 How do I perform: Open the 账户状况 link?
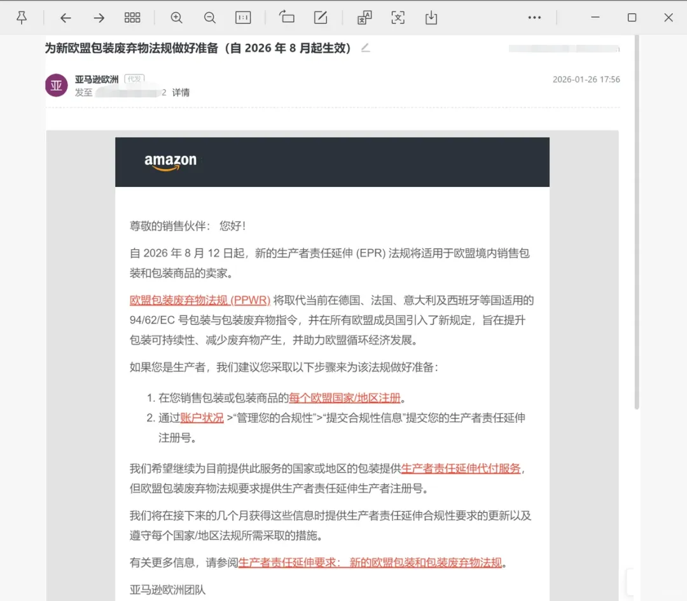202,418
